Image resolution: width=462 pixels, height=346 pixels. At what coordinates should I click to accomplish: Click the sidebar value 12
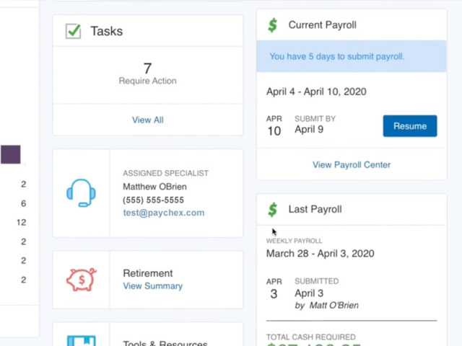(x=22, y=222)
